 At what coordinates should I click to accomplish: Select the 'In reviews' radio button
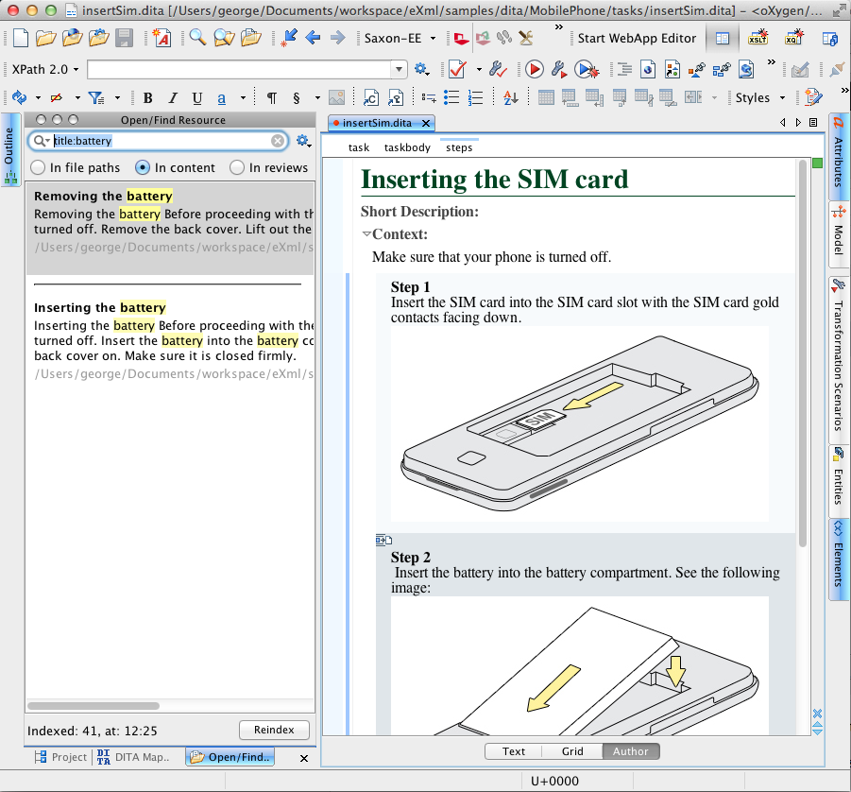point(236,167)
